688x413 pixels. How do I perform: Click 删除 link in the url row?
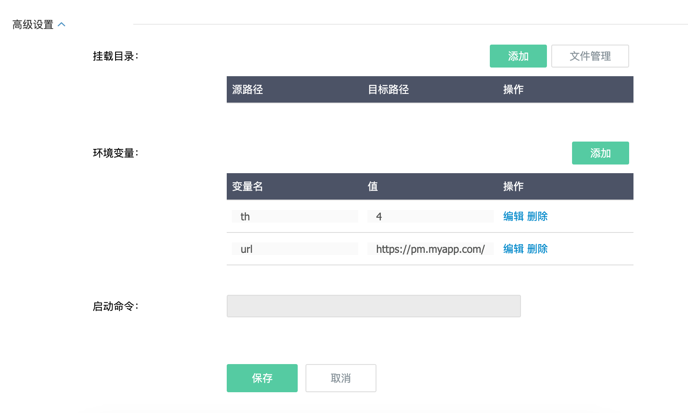tap(537, 249)
